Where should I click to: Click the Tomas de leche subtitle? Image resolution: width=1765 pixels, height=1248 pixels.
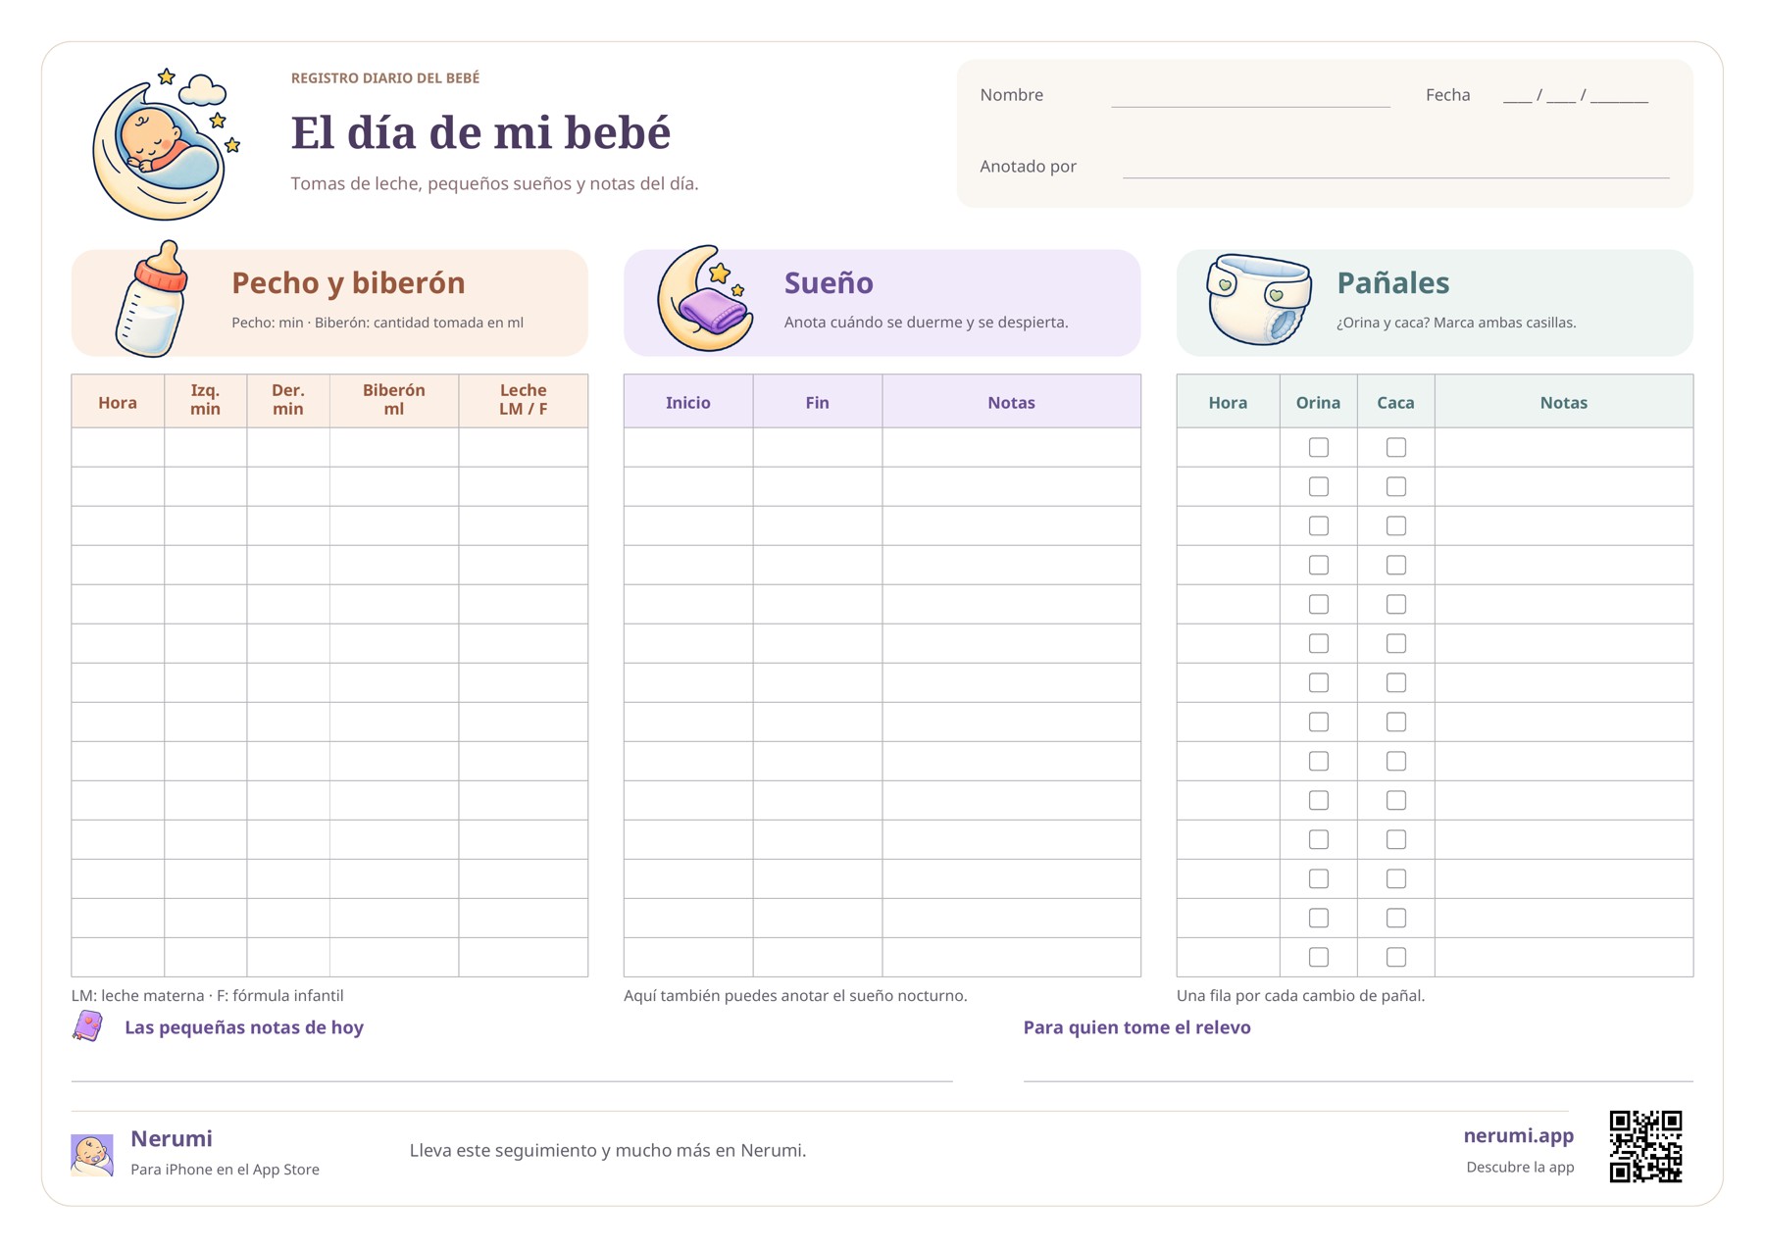pyautogui.click(x=494, y=183)
